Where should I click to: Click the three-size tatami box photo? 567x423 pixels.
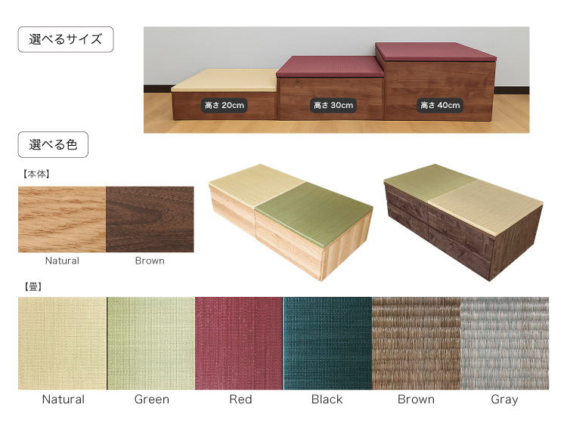click(336, 80)
